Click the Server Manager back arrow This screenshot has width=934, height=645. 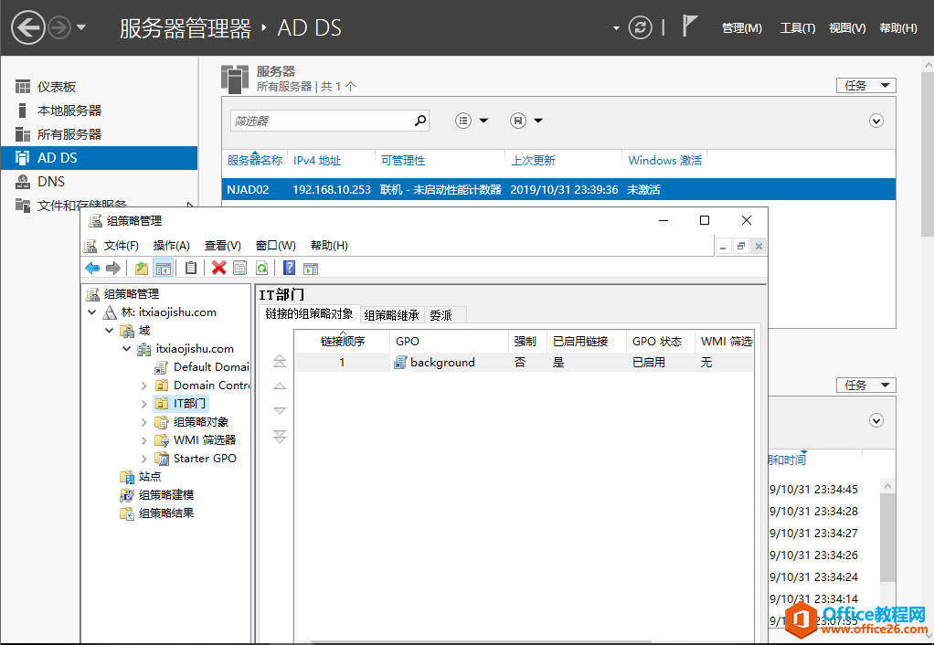(x=28, y=27)
